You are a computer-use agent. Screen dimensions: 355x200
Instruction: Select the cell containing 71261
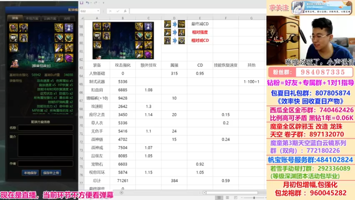pos(123,181)
